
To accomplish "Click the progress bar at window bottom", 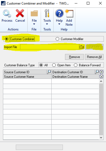I will point(39,147).
